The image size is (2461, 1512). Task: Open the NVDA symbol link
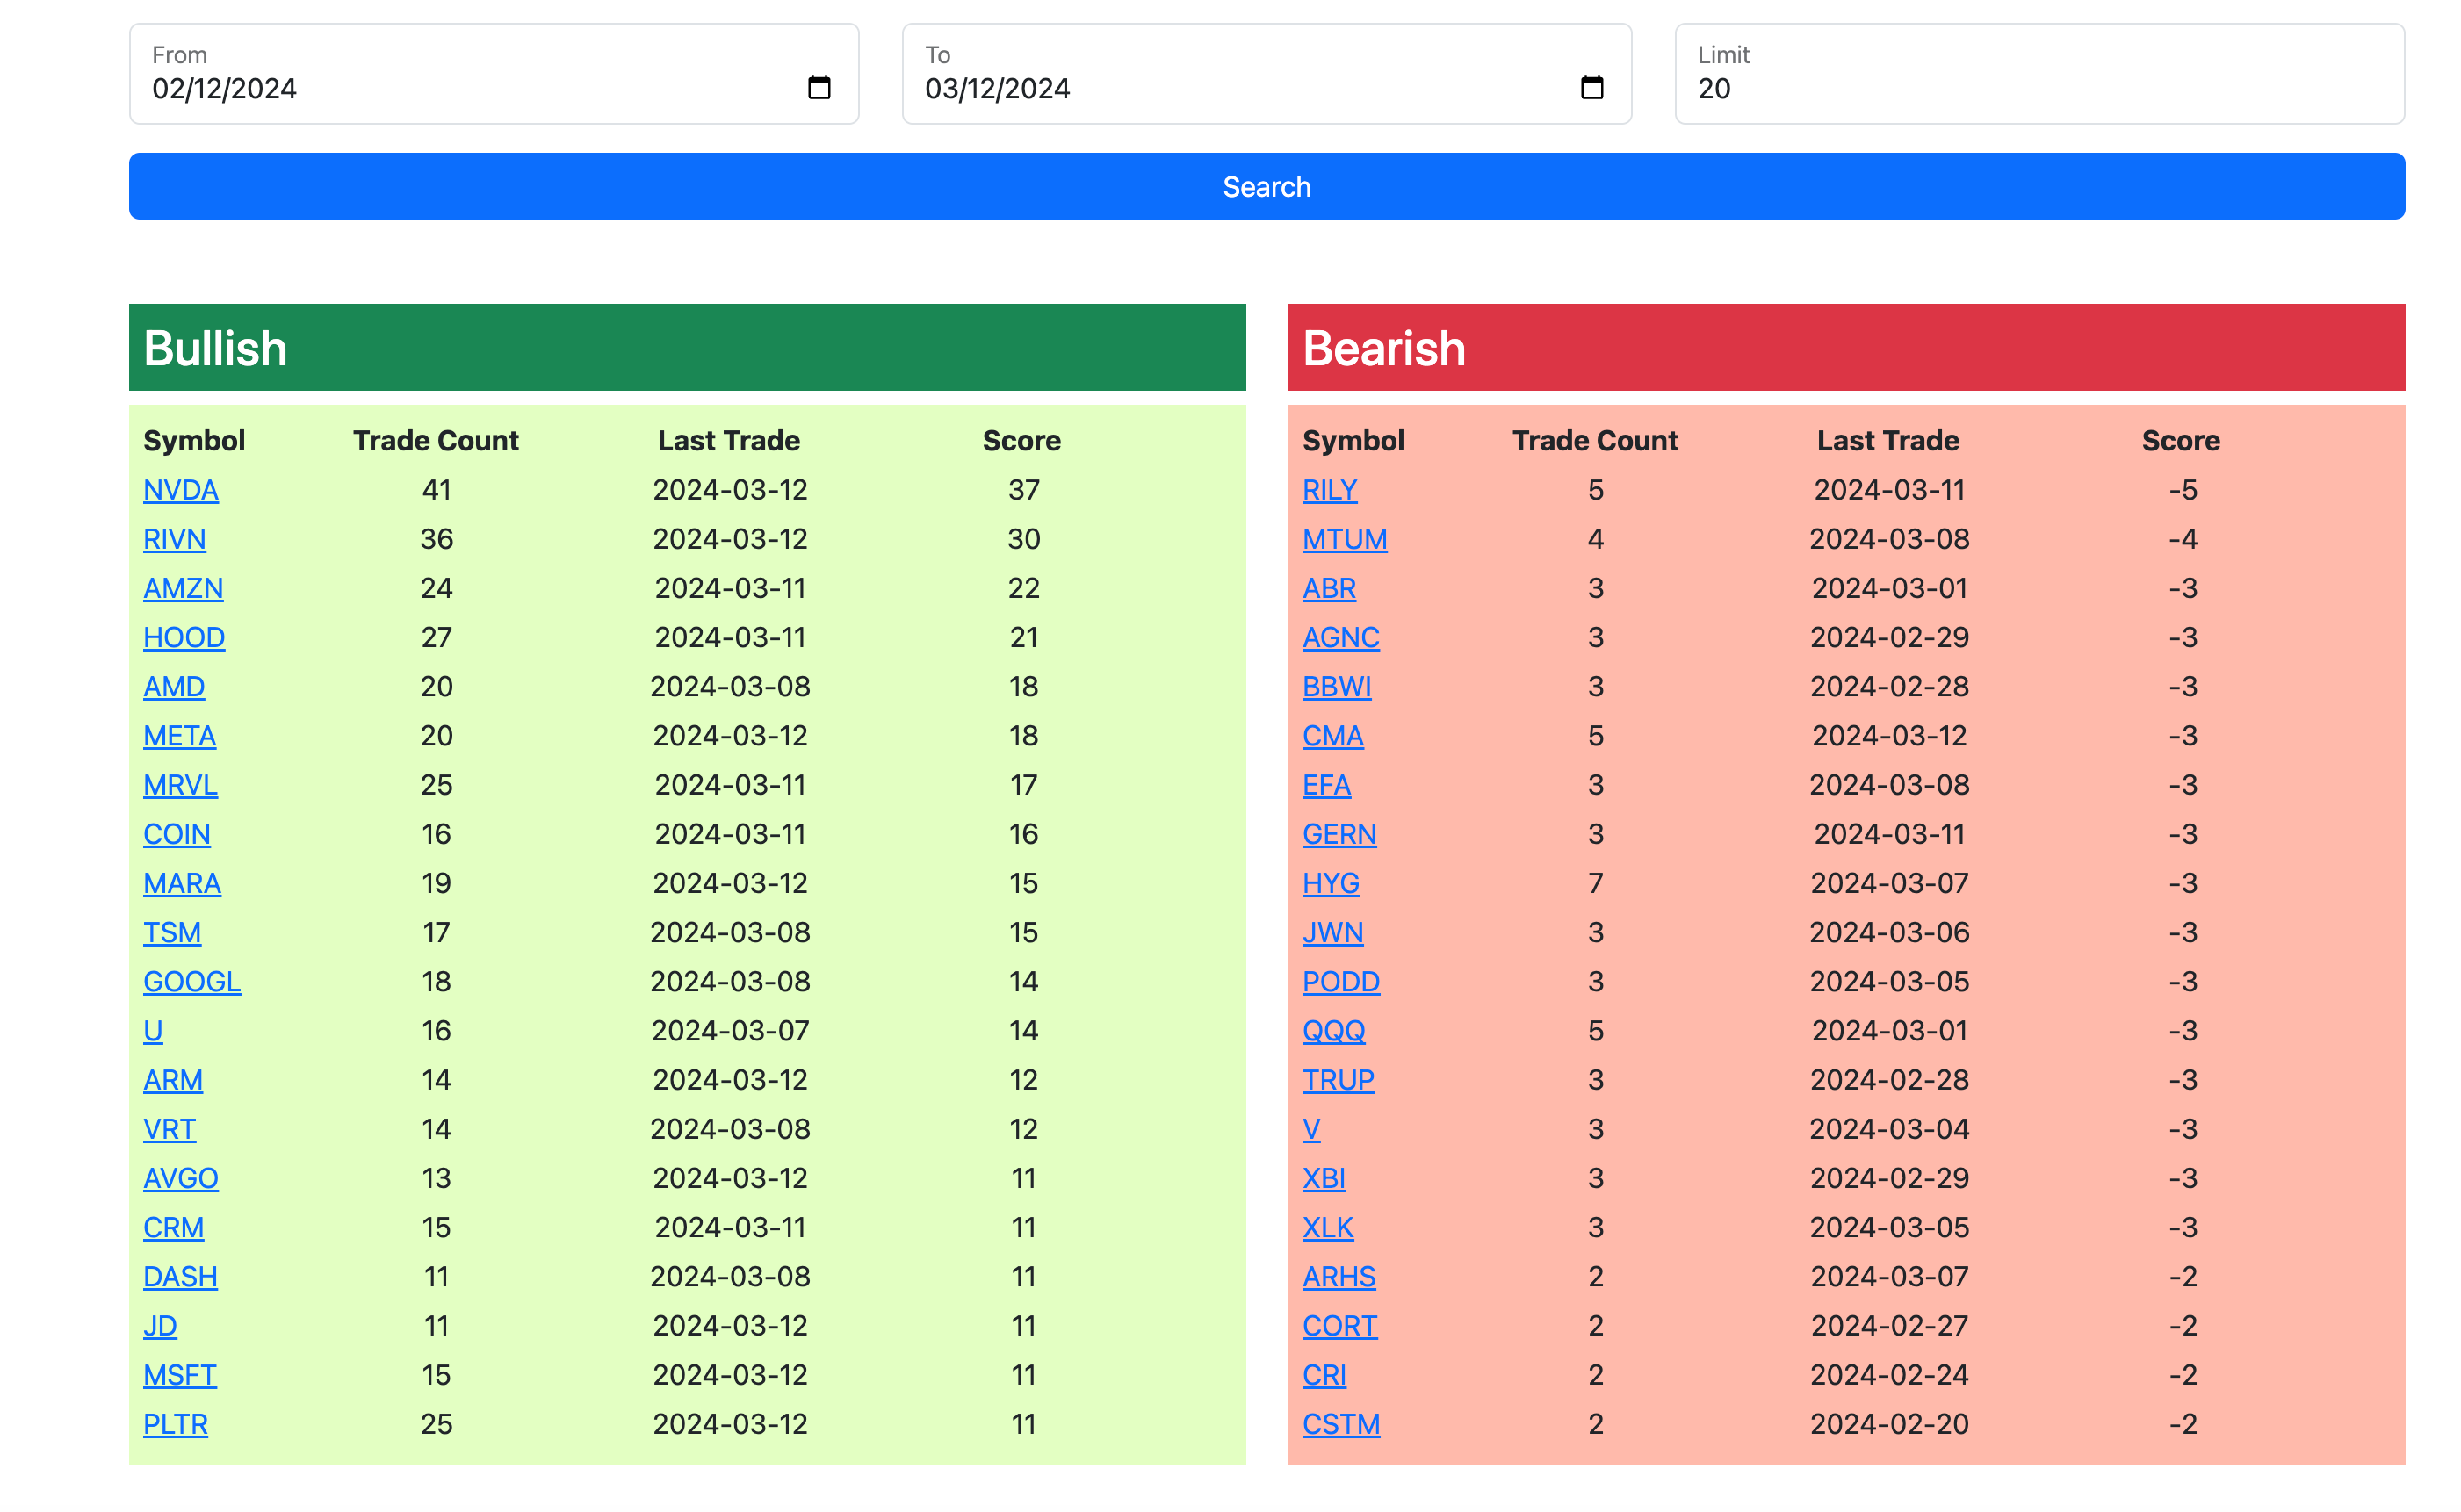pyautogui.click(x=181, y=490)
